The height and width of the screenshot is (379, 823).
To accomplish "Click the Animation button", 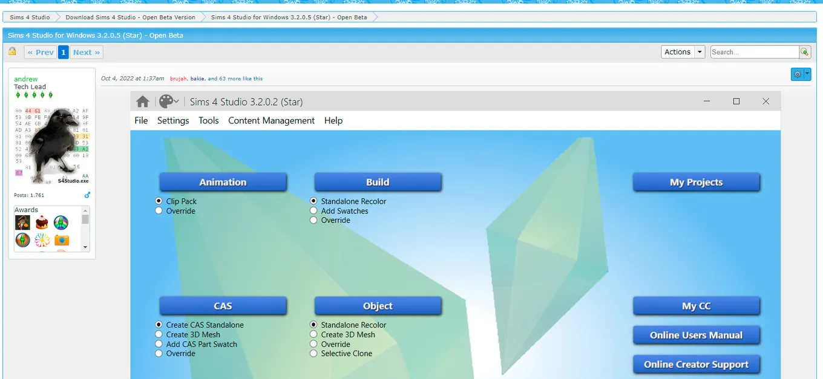I will (223, 182).
